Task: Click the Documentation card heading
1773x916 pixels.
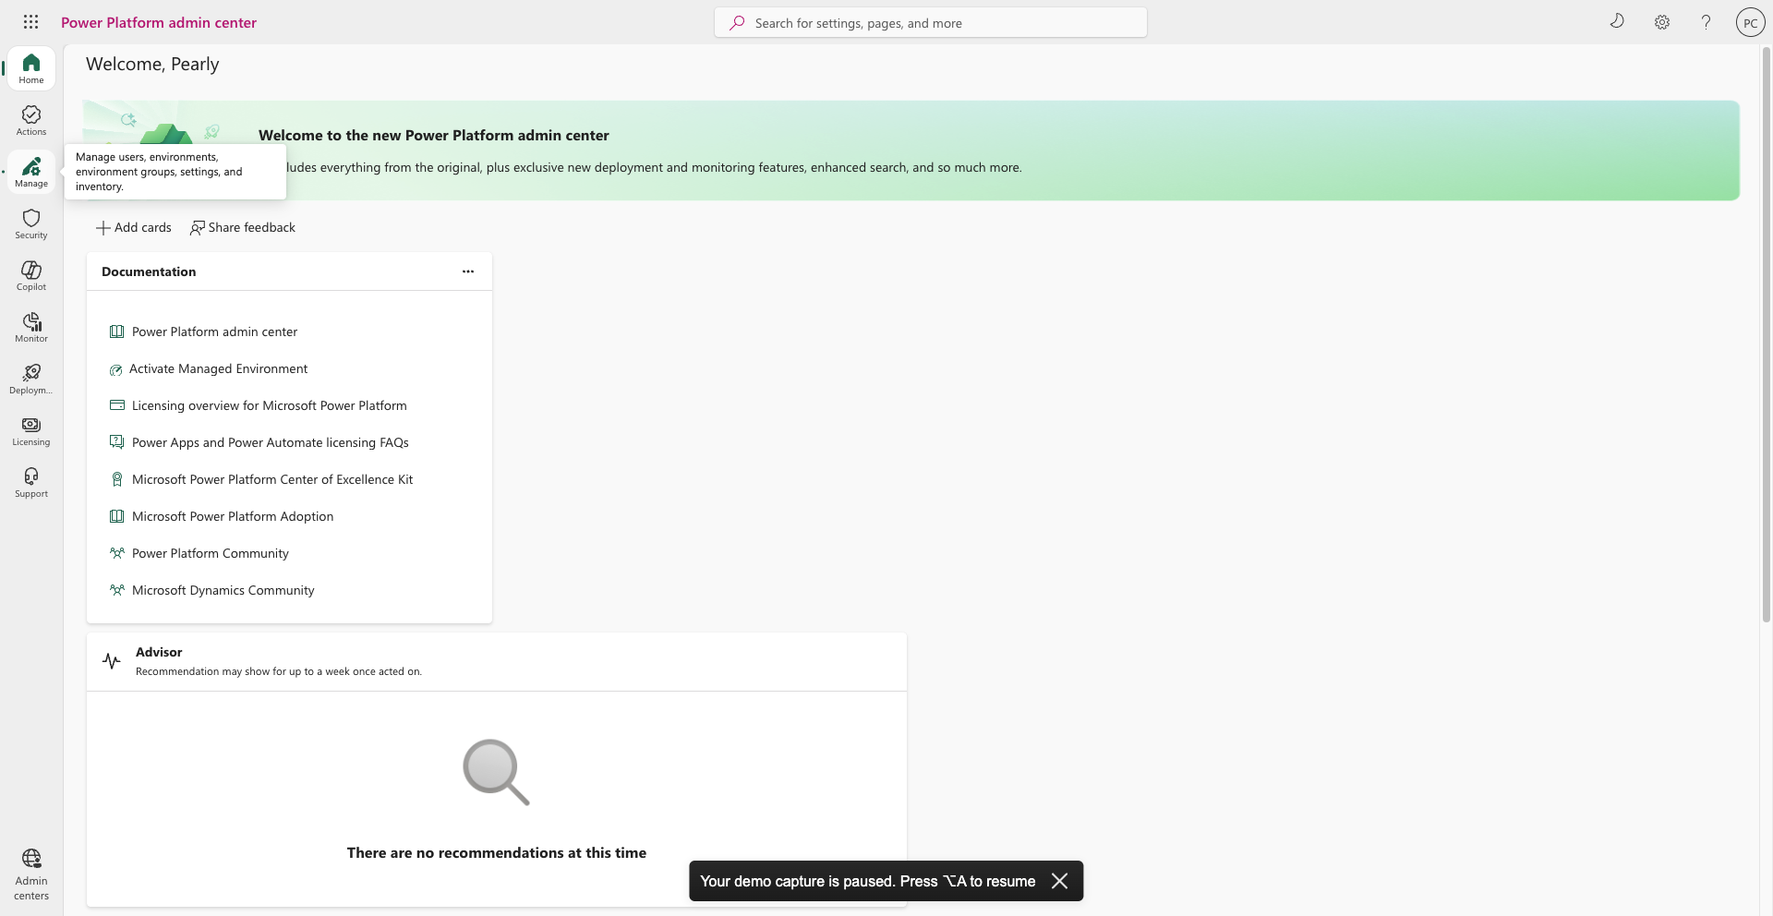Action: (x=149, y=271)
